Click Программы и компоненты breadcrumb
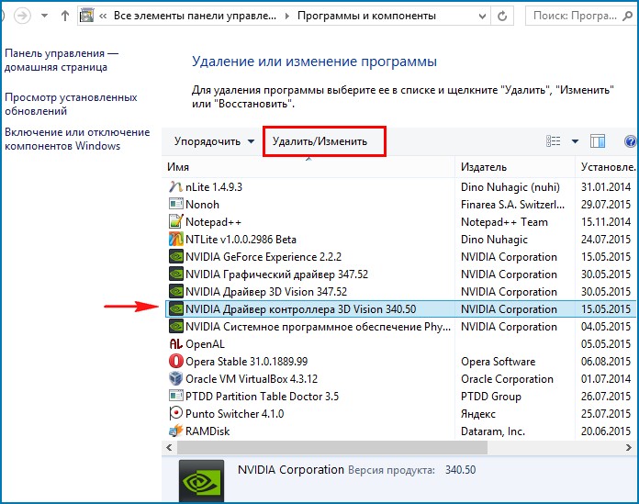 (366, 16)
